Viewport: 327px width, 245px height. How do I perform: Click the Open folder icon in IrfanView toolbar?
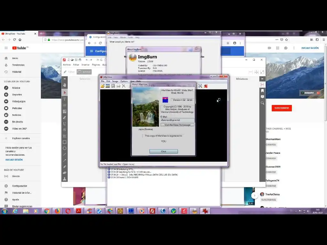pos(103,86)
